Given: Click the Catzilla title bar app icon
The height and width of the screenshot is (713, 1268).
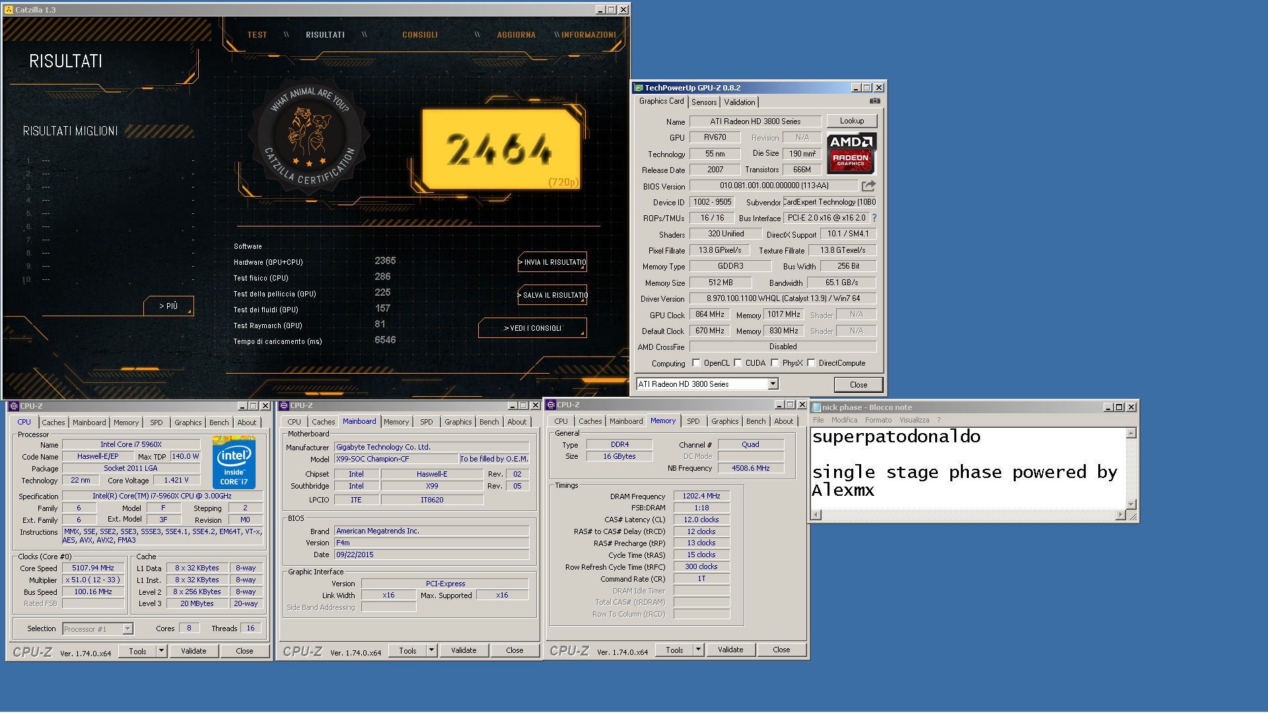Looking at the screenshot, I should point(9,10).
